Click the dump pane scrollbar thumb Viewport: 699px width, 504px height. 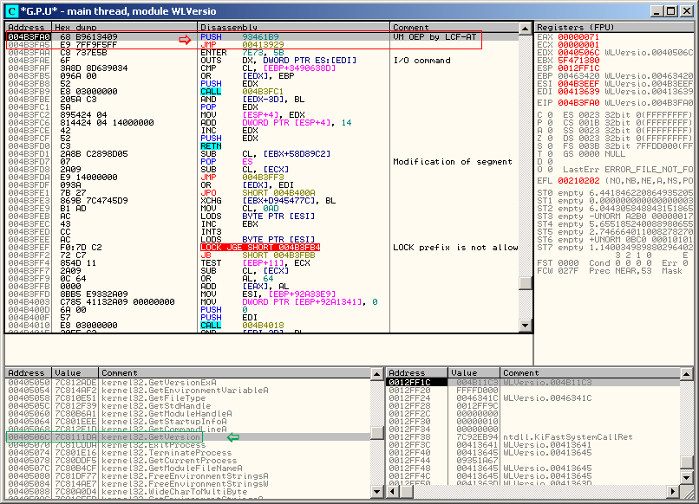[376, 433]
